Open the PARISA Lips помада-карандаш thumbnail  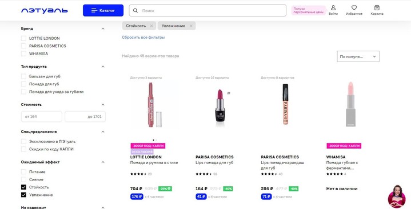285,105
